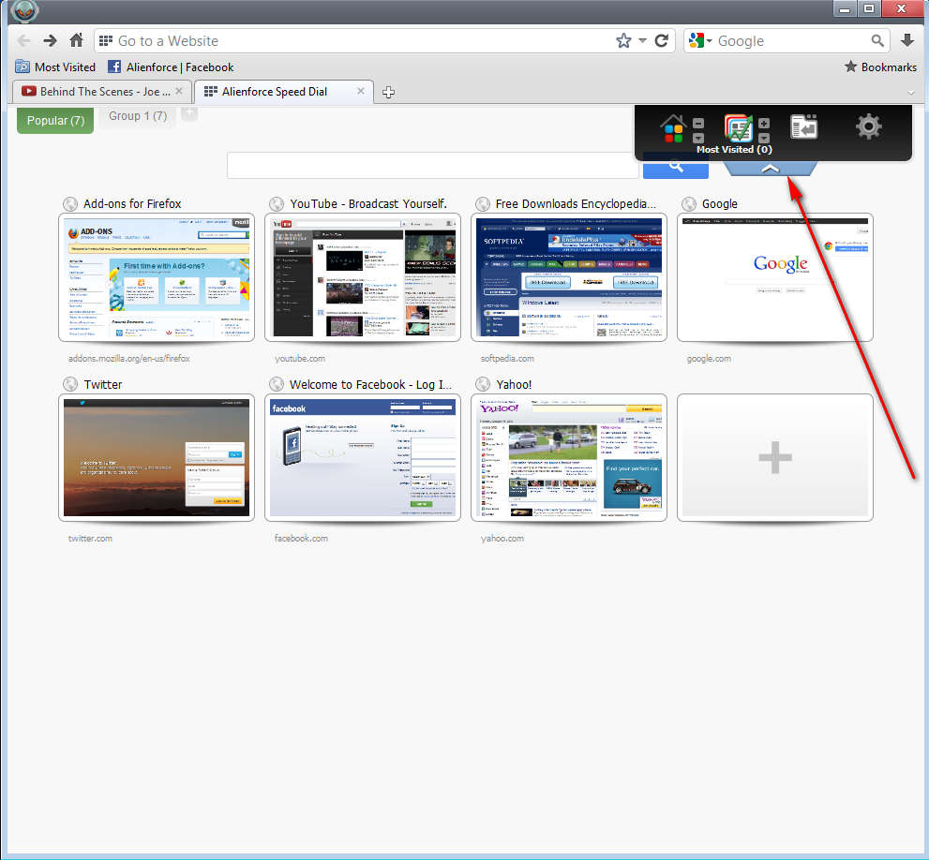Reload the page with the refresh icon
Image resolution: width=929 pixels, height=860 pixels.
pyautogui.click(x=662, y=41)
